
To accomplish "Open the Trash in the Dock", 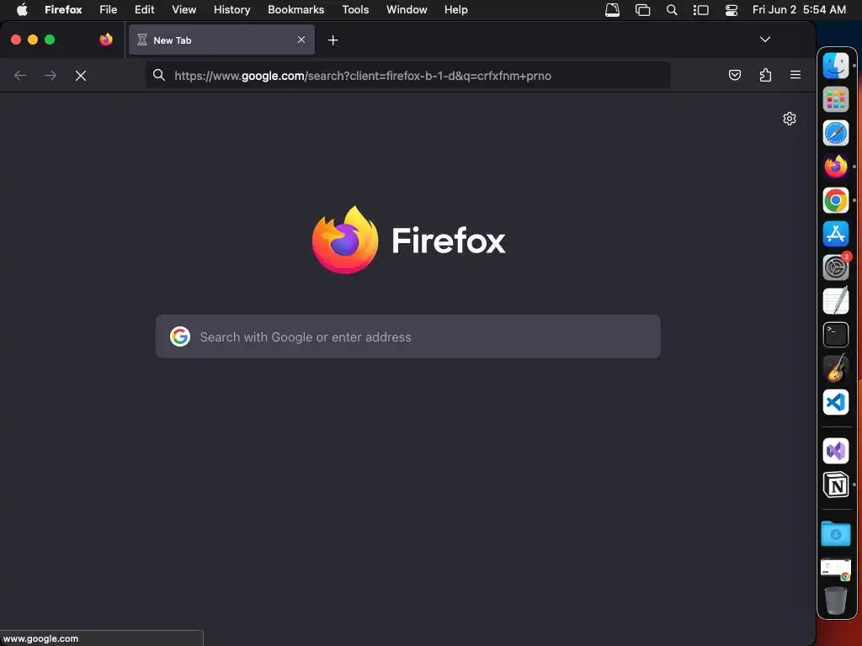I will click(836, 601).
